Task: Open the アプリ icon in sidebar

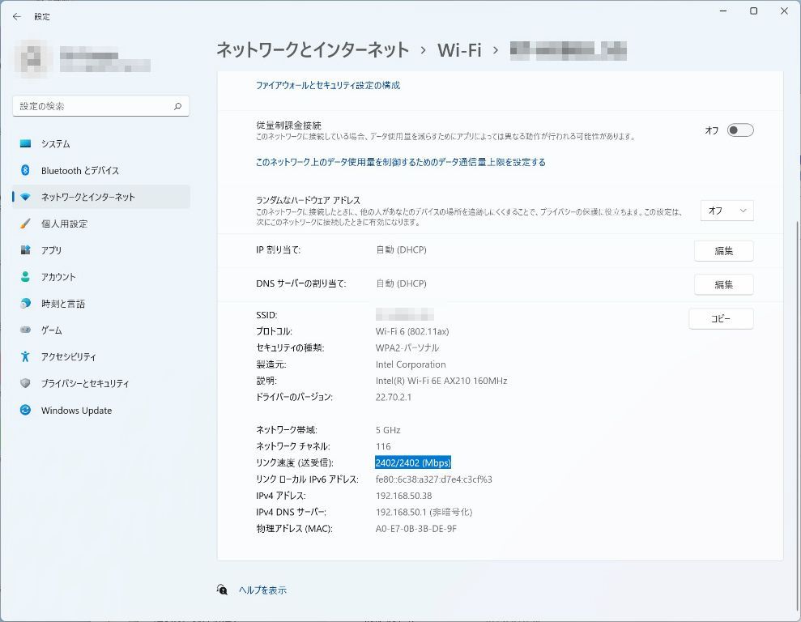Action: (x=25, y=250)
